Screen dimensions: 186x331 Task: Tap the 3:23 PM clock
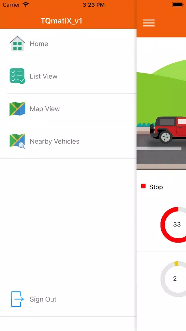point(93,5)
